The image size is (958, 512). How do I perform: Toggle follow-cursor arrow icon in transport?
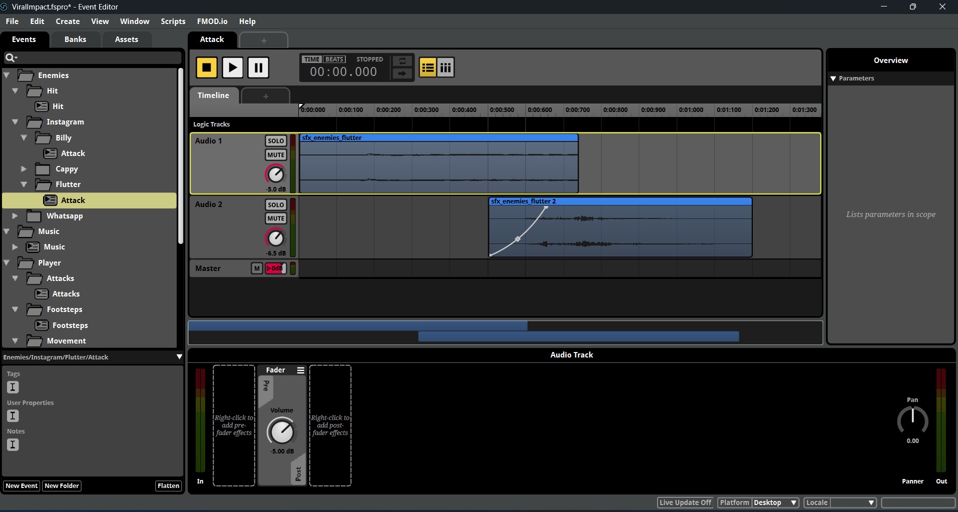coord(402,73)
